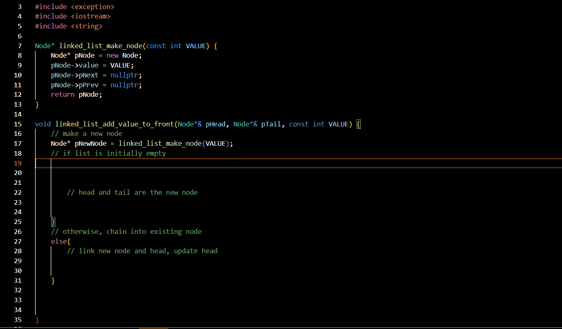Screen dimensions: 562x329
Task: Click the include exception directive on line 3
Action: (74, 6)
